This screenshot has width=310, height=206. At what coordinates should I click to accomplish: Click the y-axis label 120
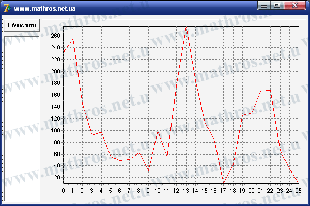coord(55,118)
